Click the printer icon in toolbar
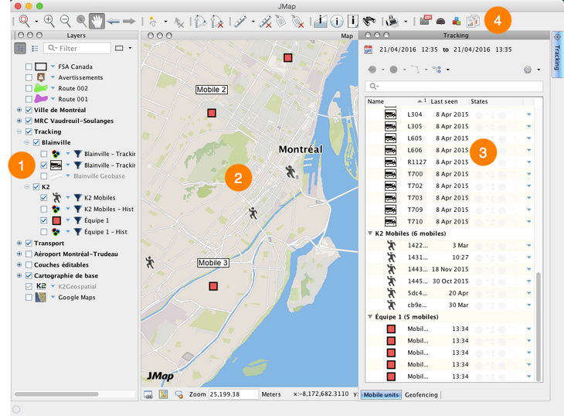The height and width of the screenshot is (416, 564). point(392,21)
